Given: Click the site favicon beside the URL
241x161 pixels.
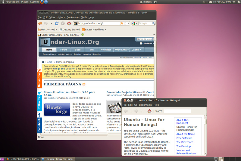Looking at the screenshot, I should tap(75, 23).
